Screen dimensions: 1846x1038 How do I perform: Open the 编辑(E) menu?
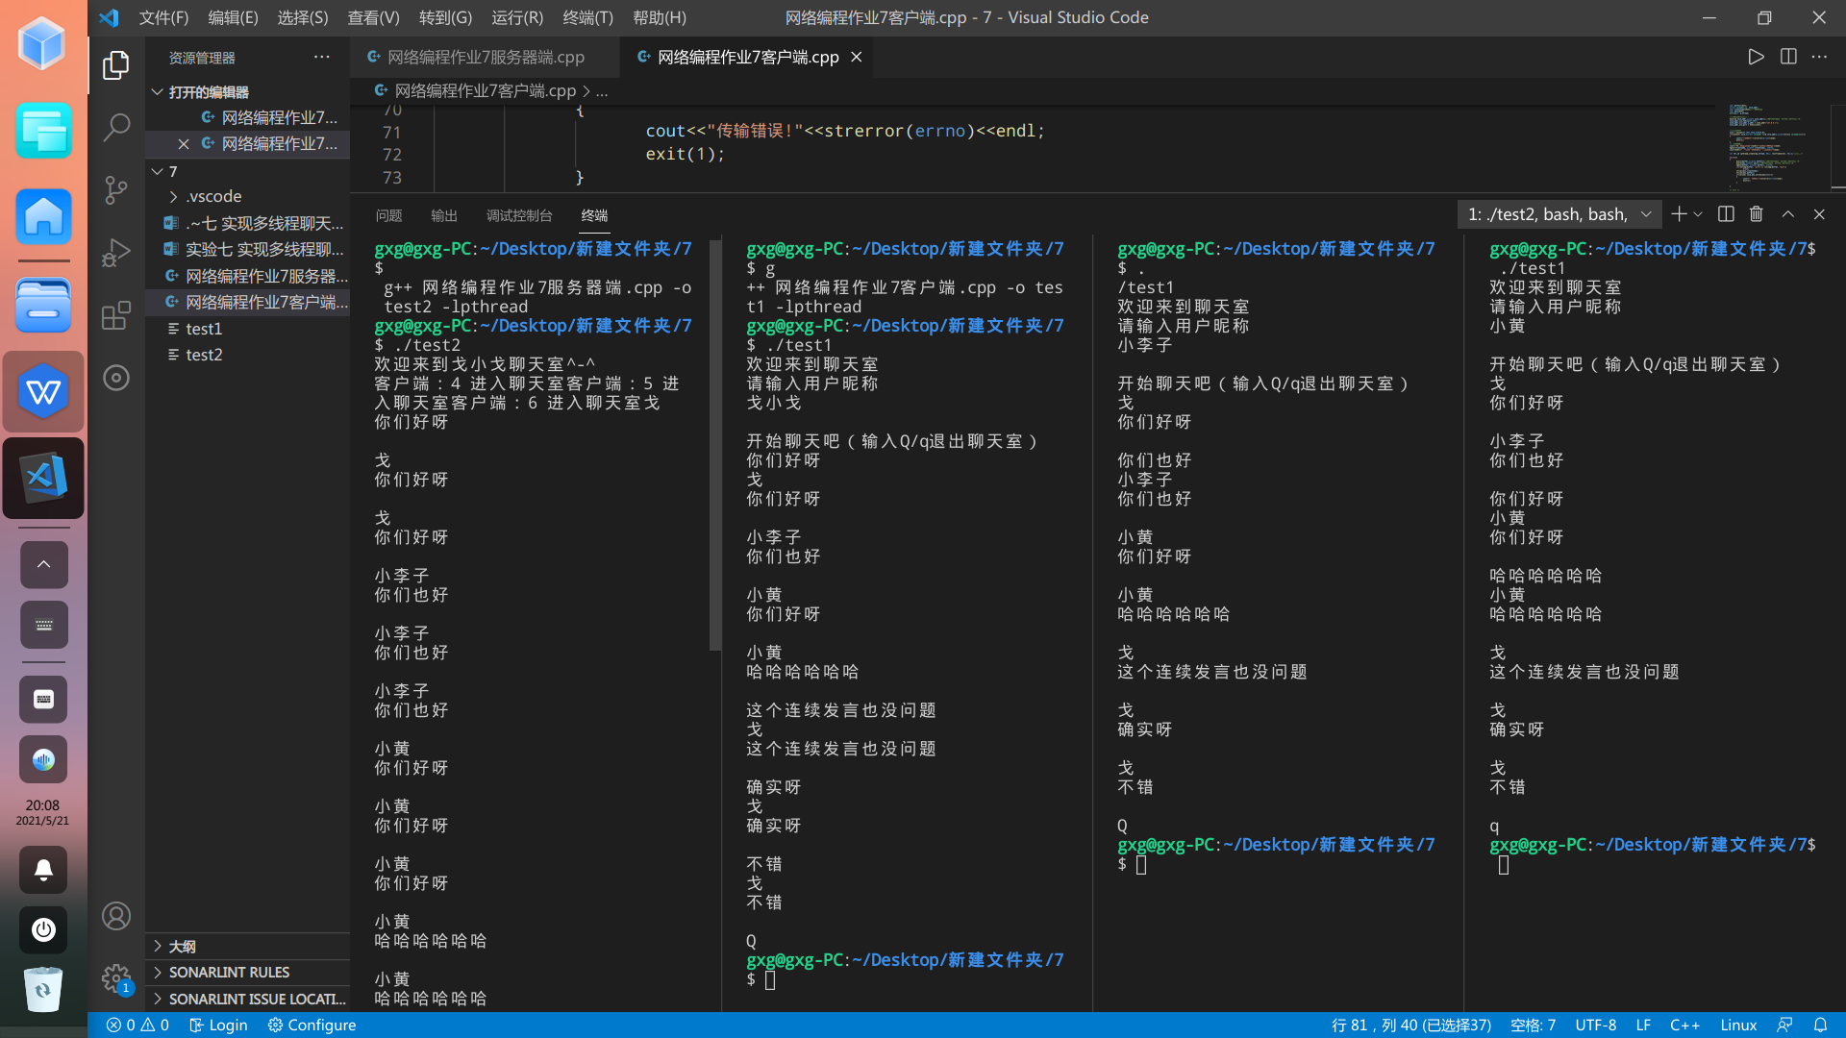(233, 17)
